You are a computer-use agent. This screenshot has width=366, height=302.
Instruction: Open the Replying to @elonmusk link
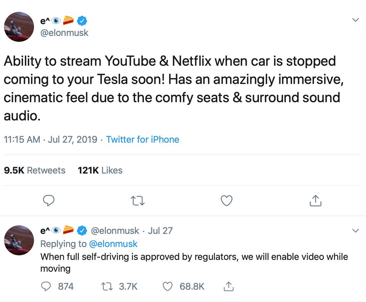(x=113, y=244)
